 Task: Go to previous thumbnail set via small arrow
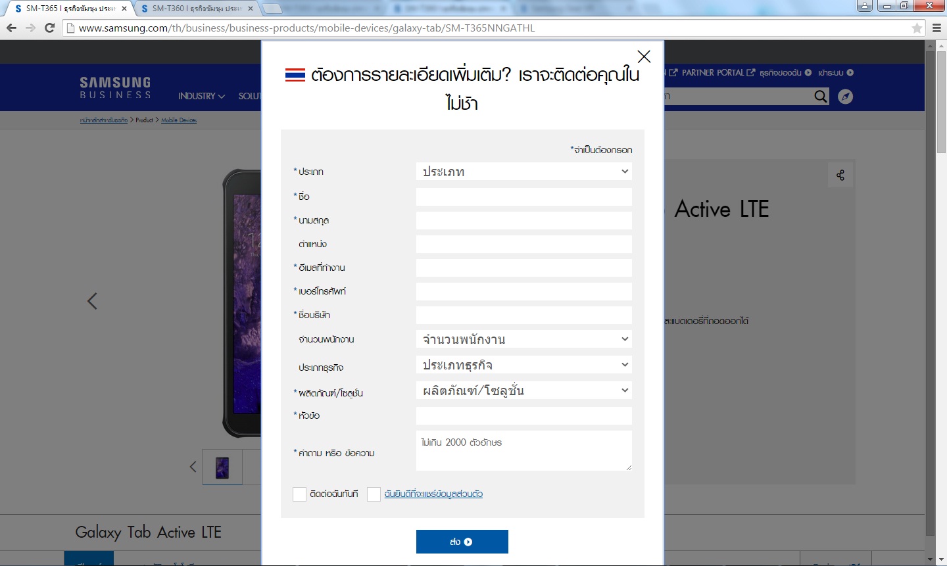click(193, 467)
